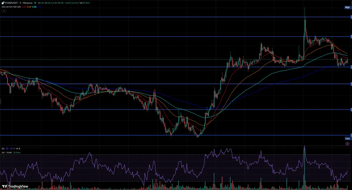Collapse the main chart indicator legend
The width and height of the screenshot is (352, 190).
click(4, 11)
